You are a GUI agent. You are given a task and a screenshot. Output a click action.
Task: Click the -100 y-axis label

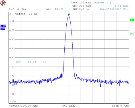pos(13,101)
